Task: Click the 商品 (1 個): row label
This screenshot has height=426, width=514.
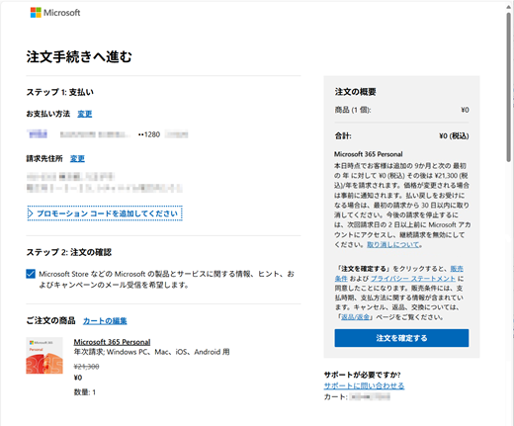Action: [x=353, y=110]
